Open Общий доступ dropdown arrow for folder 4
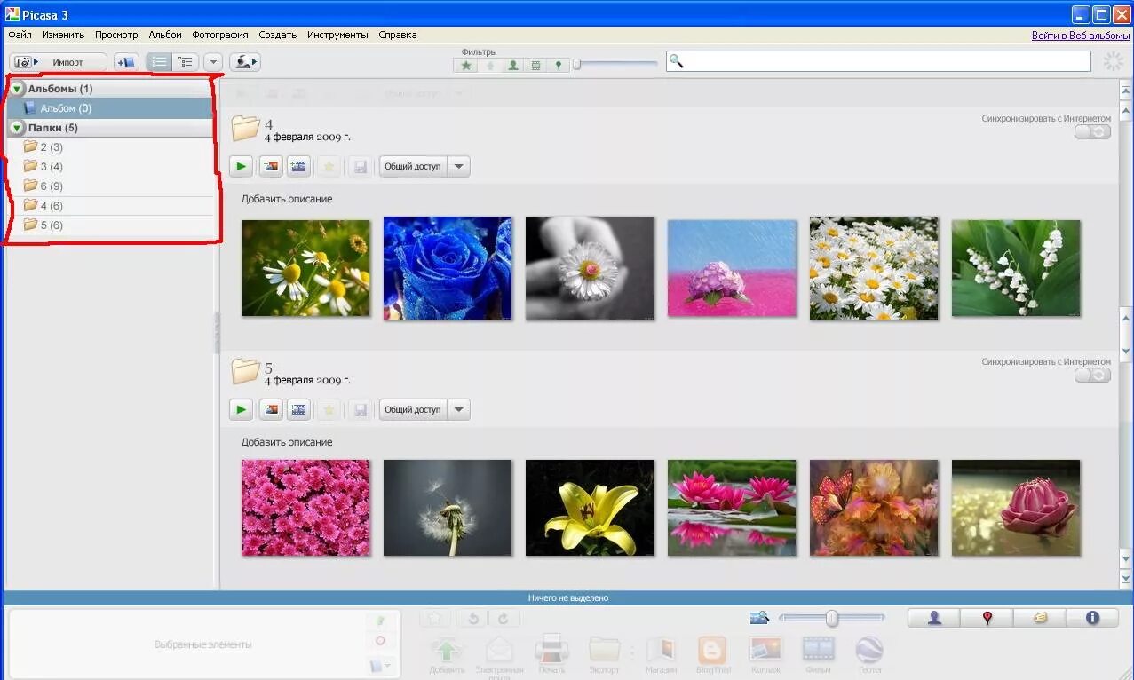Screen dimensions: 1134x680 458,166
